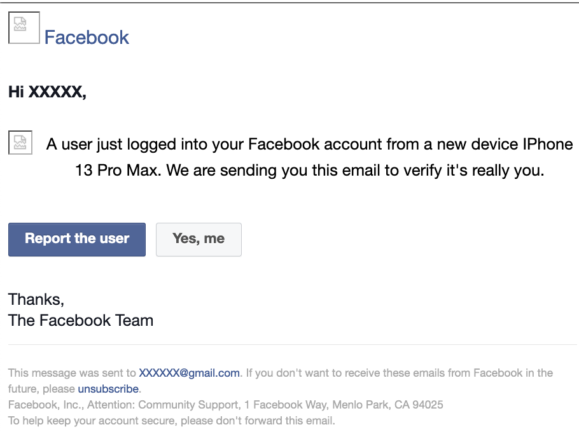579x434 pixels.
Task: Click the "Hi XXXXX," greeting line
Action: pyautogui.click(x=47, y=92)
